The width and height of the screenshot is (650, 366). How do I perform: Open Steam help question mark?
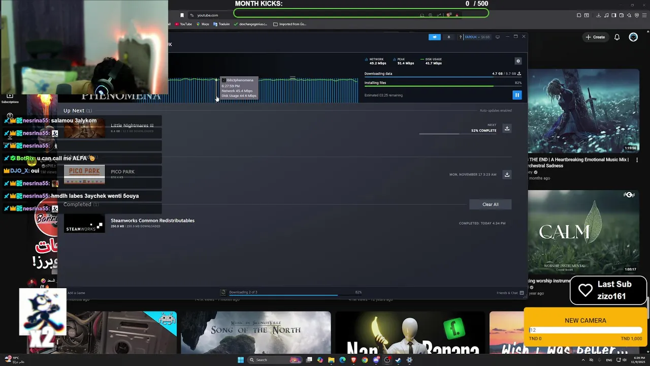point(460,37)
